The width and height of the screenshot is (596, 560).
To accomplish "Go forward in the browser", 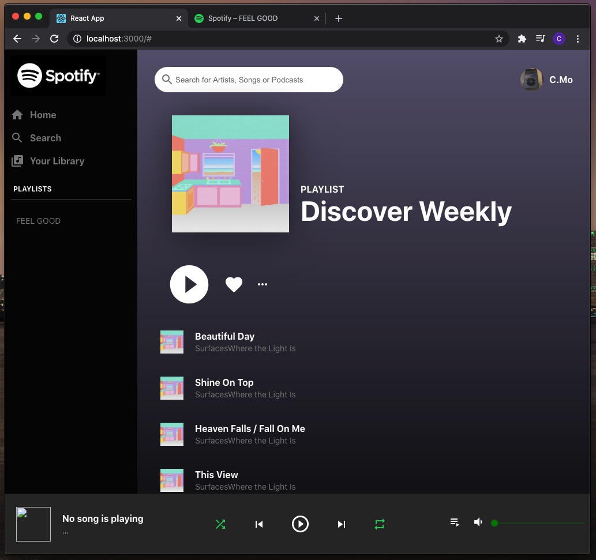I will click(x=36, y=39).
